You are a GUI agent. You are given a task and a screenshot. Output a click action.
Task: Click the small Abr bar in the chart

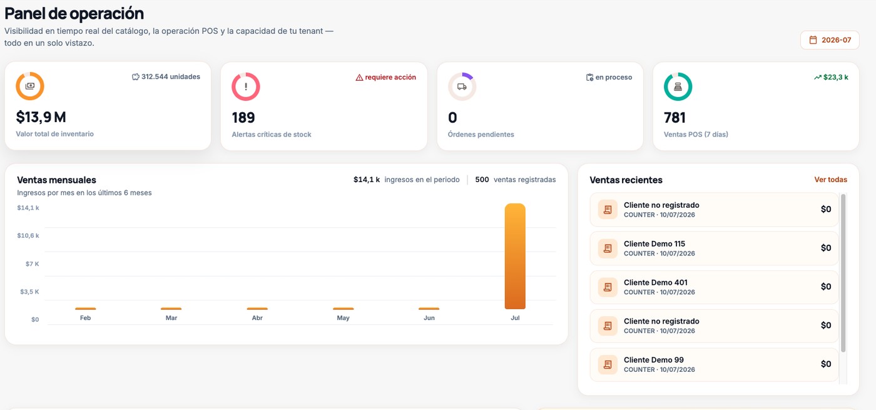257,309
